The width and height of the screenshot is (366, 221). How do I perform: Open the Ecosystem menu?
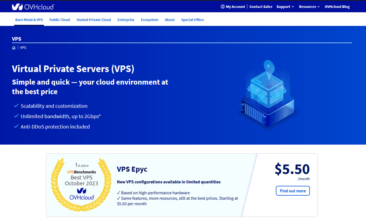149,20
